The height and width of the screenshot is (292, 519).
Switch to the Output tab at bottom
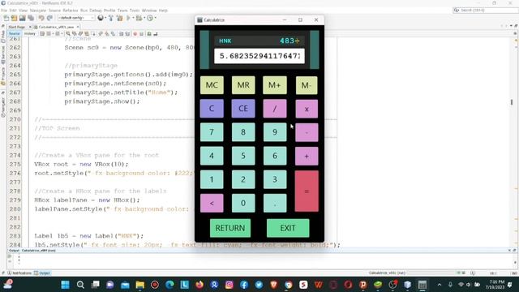(x=42, y=273)
